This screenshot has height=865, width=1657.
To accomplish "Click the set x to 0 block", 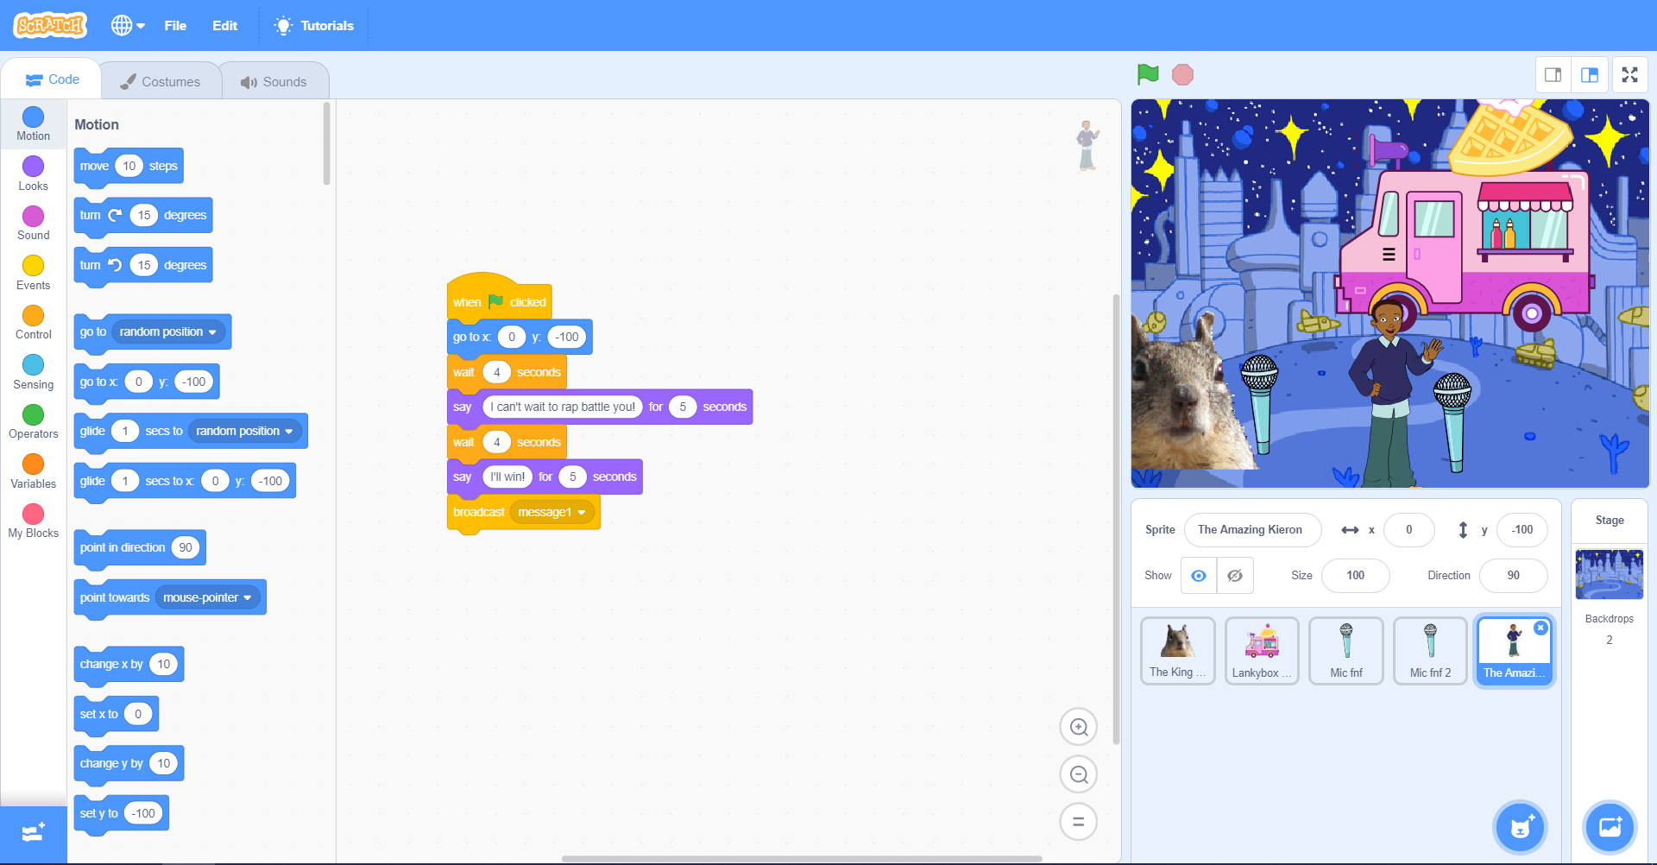I will coord(117,715).
